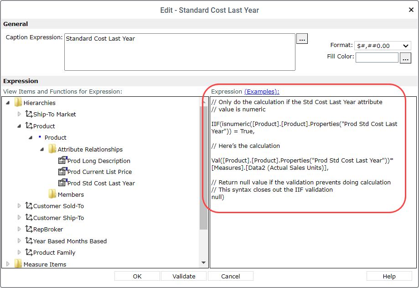The image size is (419, 288).
Task: Select the Prod Current List Price attribute icon
Action: [x=62, y=171]
